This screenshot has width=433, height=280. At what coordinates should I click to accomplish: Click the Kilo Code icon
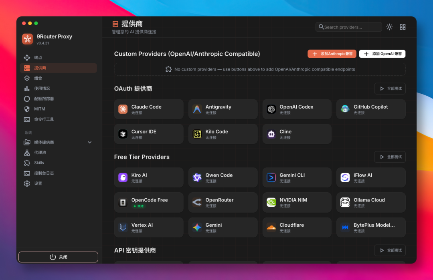197,134
